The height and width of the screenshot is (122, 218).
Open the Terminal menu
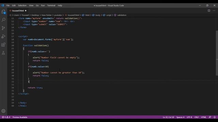(51, 5)
